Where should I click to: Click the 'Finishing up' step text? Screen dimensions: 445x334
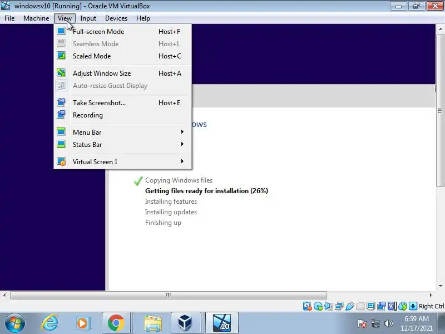[x=163, y=223]
